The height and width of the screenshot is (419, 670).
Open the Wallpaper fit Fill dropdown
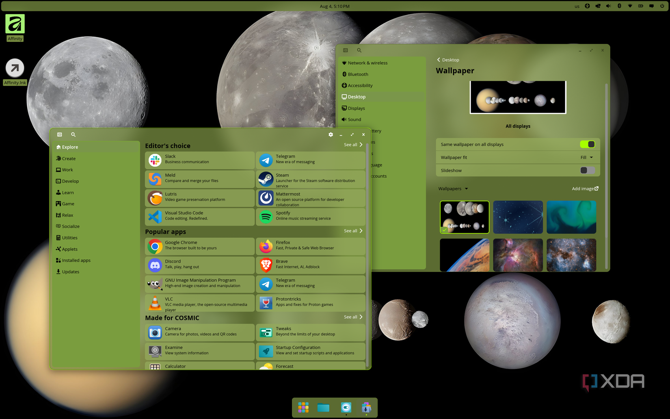587,157
